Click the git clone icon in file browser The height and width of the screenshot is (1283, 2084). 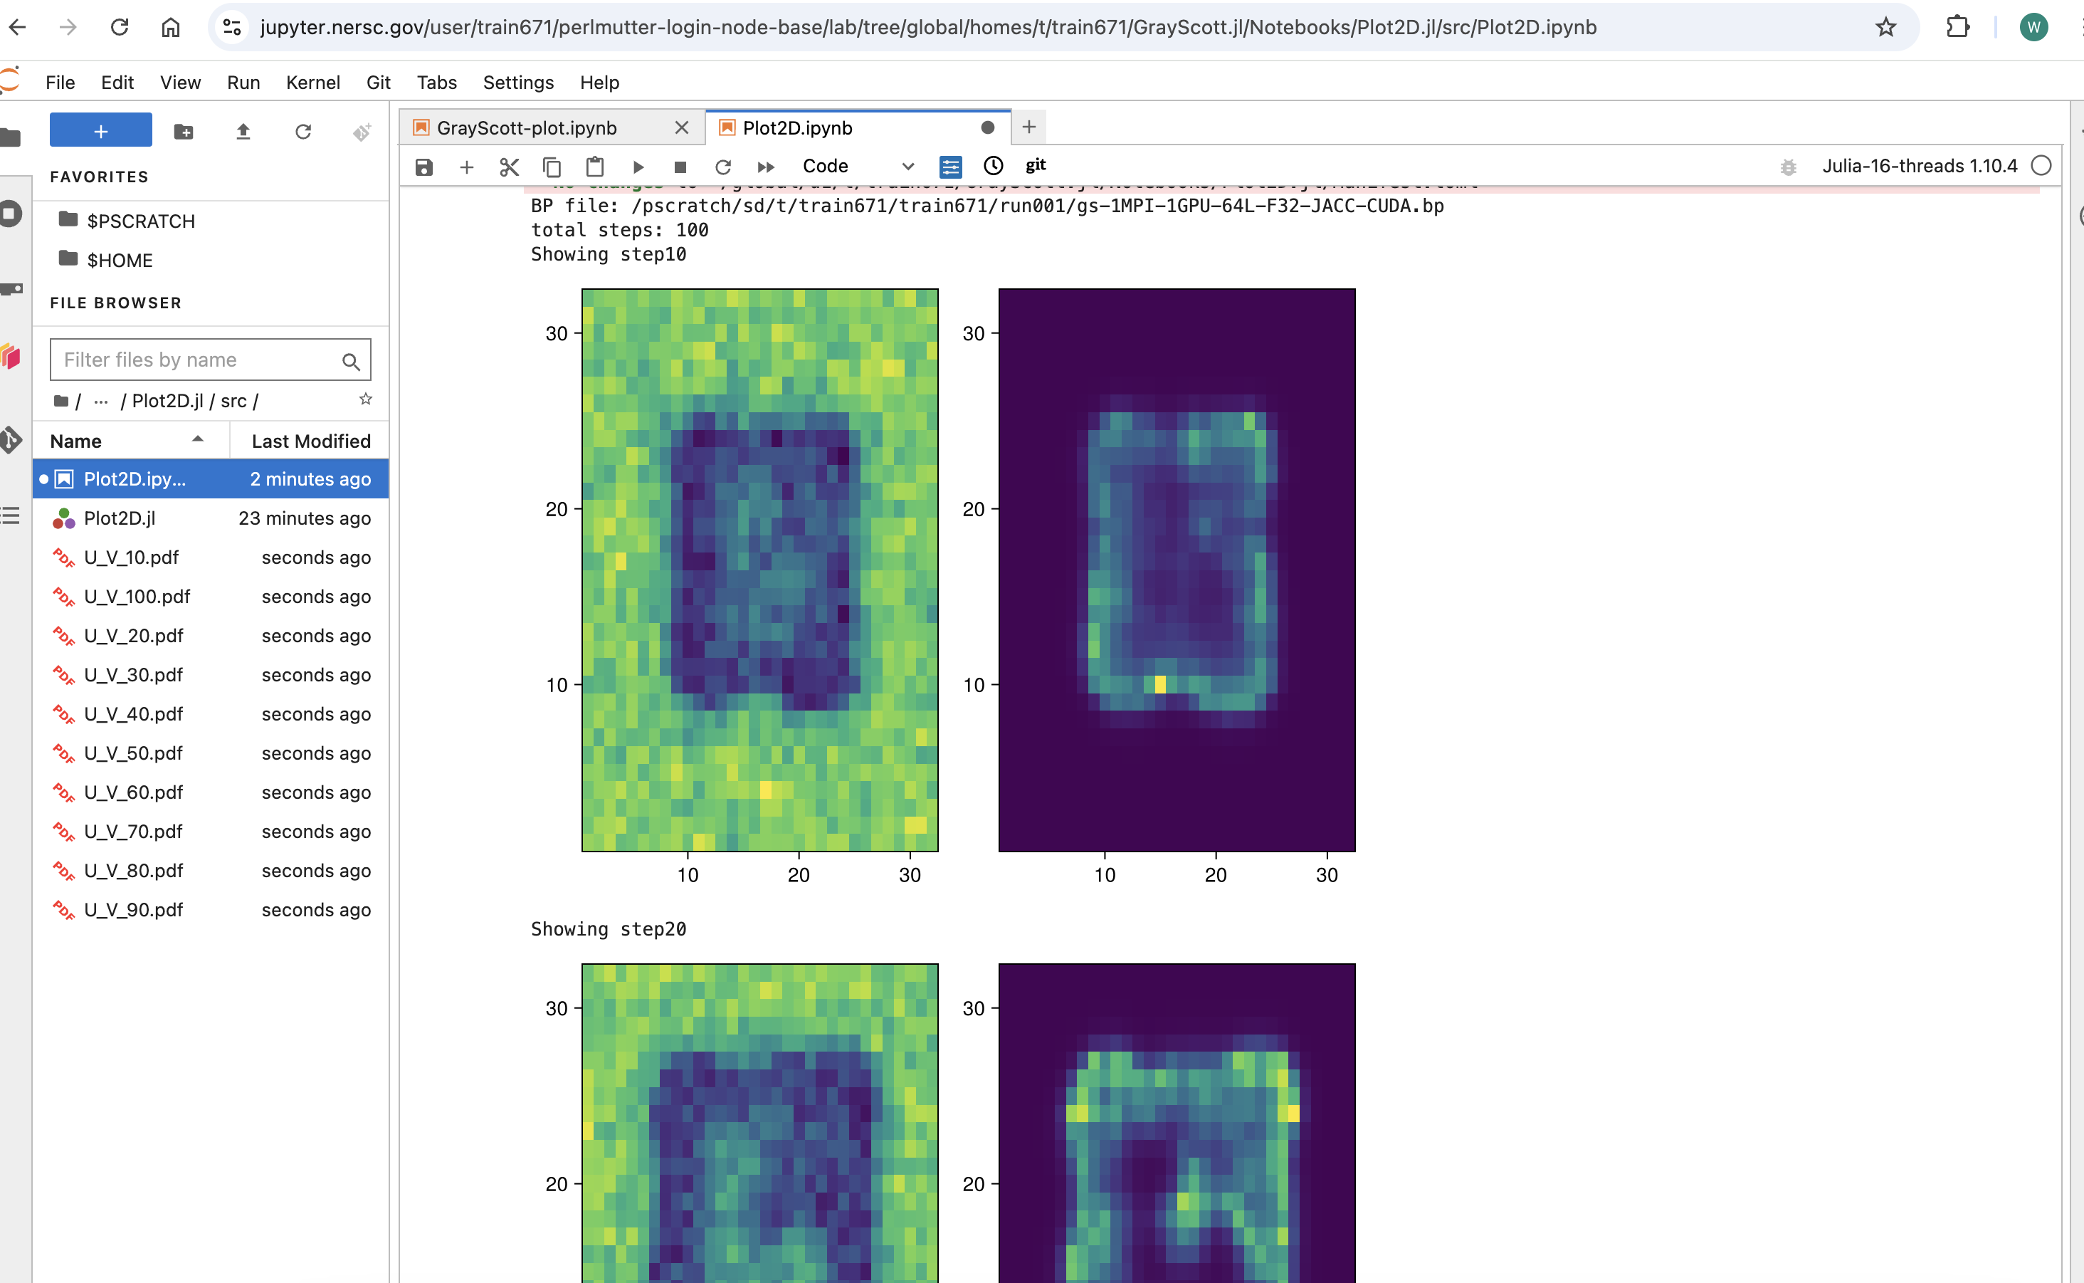coord(362,132)
